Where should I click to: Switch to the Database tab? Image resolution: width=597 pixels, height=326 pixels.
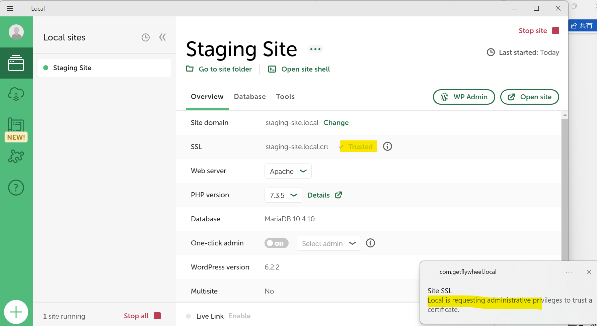pos(250,97)
